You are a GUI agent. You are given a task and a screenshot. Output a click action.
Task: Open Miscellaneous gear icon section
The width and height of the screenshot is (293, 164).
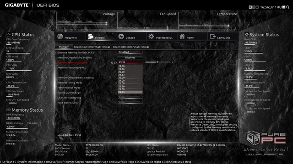pos(152,36)
